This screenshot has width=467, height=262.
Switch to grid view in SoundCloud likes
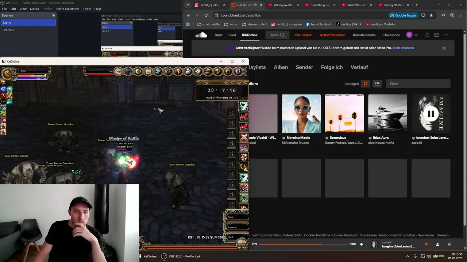click(x=365, y=84)
